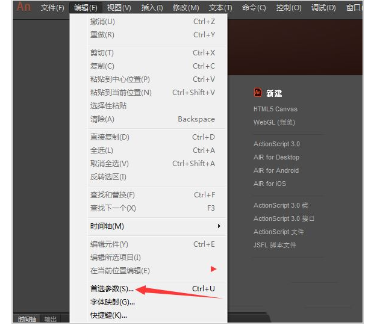Create a new WebGL (预览) document
Viewport: 368px width, 328px height.
[275, 122]
